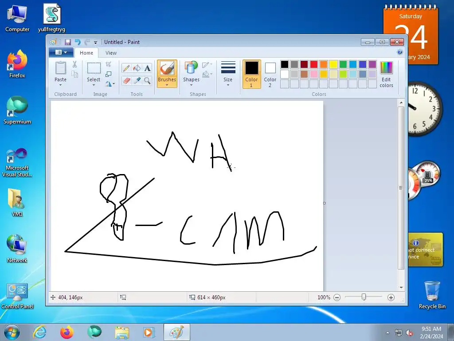Open the shape Outline dropdown
The image size is (454, 341).
click(207, 64)
